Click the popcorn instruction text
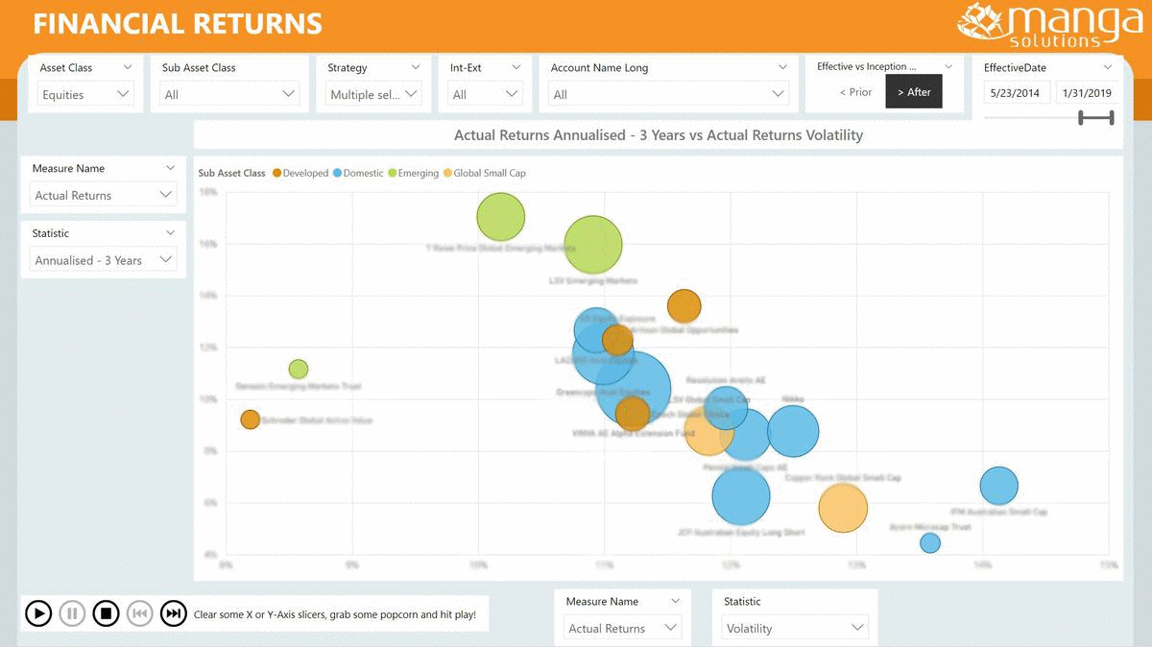This screenshot has width=1152, height=647. tap(335, 614)
